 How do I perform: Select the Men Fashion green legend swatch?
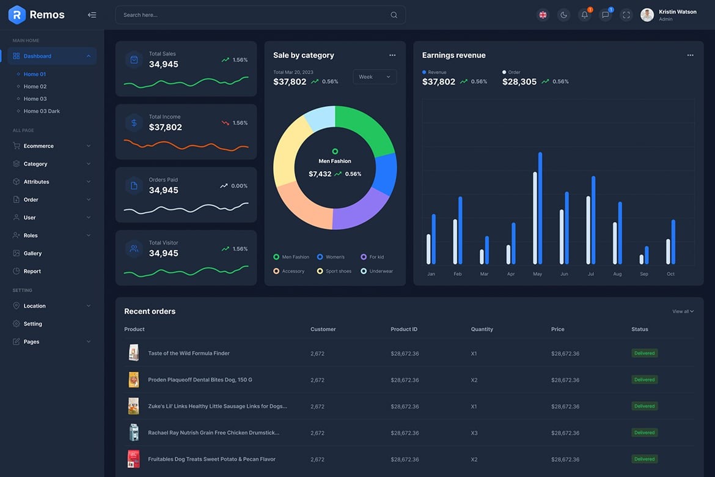(275, 256)
